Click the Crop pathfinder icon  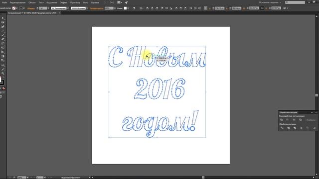(301, 128)
